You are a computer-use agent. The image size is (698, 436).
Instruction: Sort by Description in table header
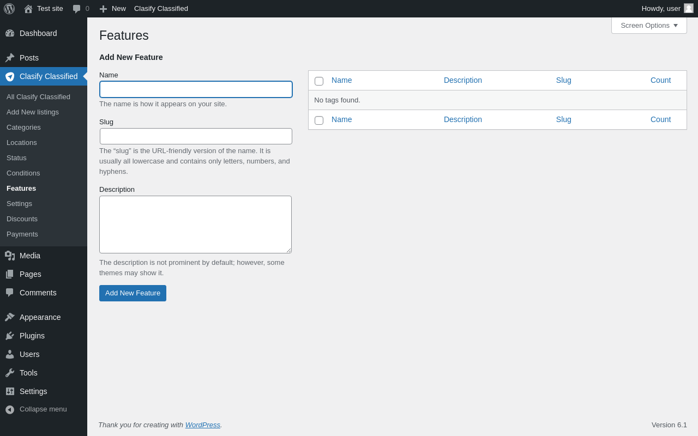pyautogui.click(x=463, y=80)
